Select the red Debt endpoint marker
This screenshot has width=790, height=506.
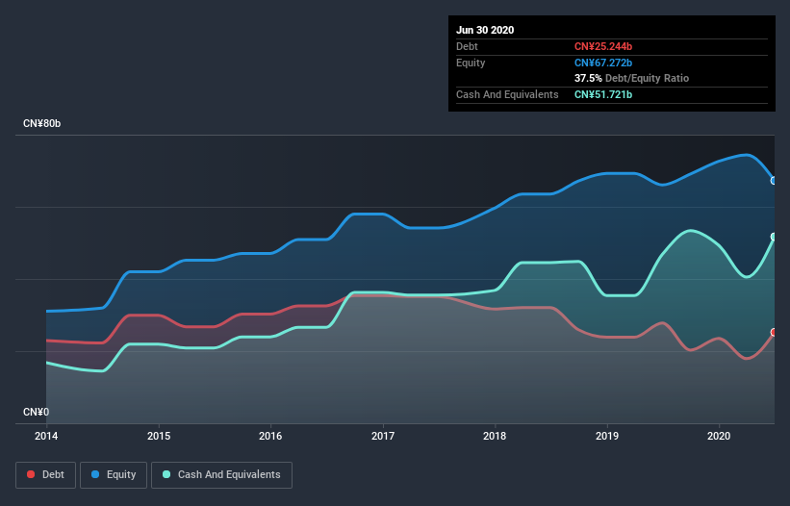(x=774, y=332)
